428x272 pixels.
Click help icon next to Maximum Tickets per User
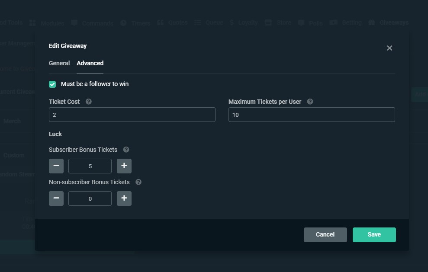coord(310,102)
